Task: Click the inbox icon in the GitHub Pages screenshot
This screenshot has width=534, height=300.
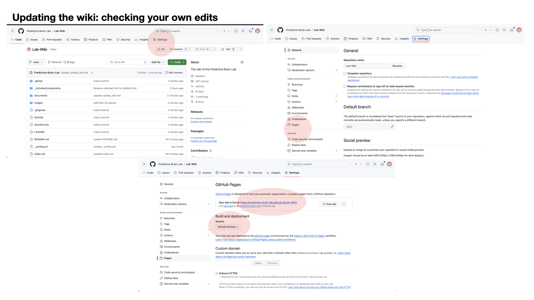Action: (382, 164)
